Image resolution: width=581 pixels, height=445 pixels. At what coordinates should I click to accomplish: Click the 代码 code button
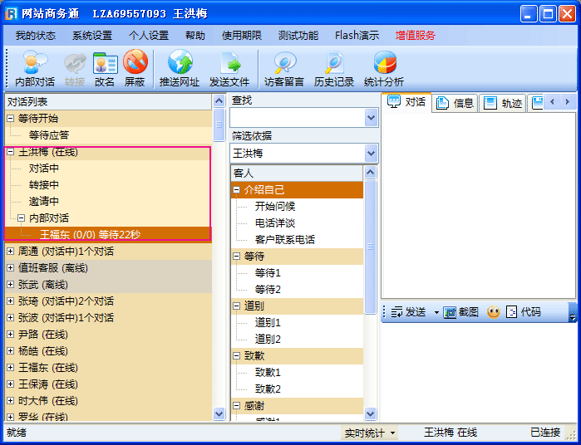pos(524,312)
